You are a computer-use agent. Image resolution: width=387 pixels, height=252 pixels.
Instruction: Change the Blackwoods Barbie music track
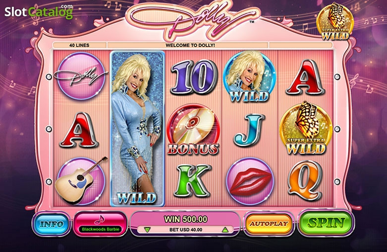pyautogui.click(x=100, y=224)
